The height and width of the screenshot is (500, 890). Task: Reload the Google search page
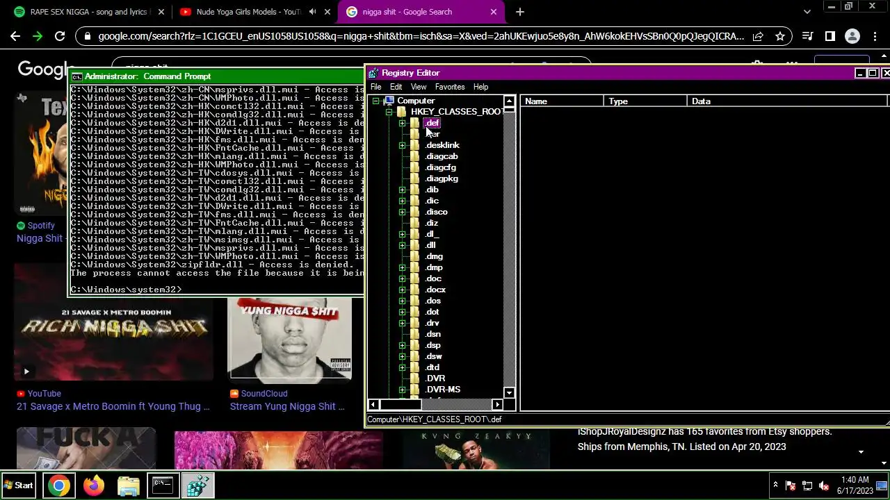(60, 36)
